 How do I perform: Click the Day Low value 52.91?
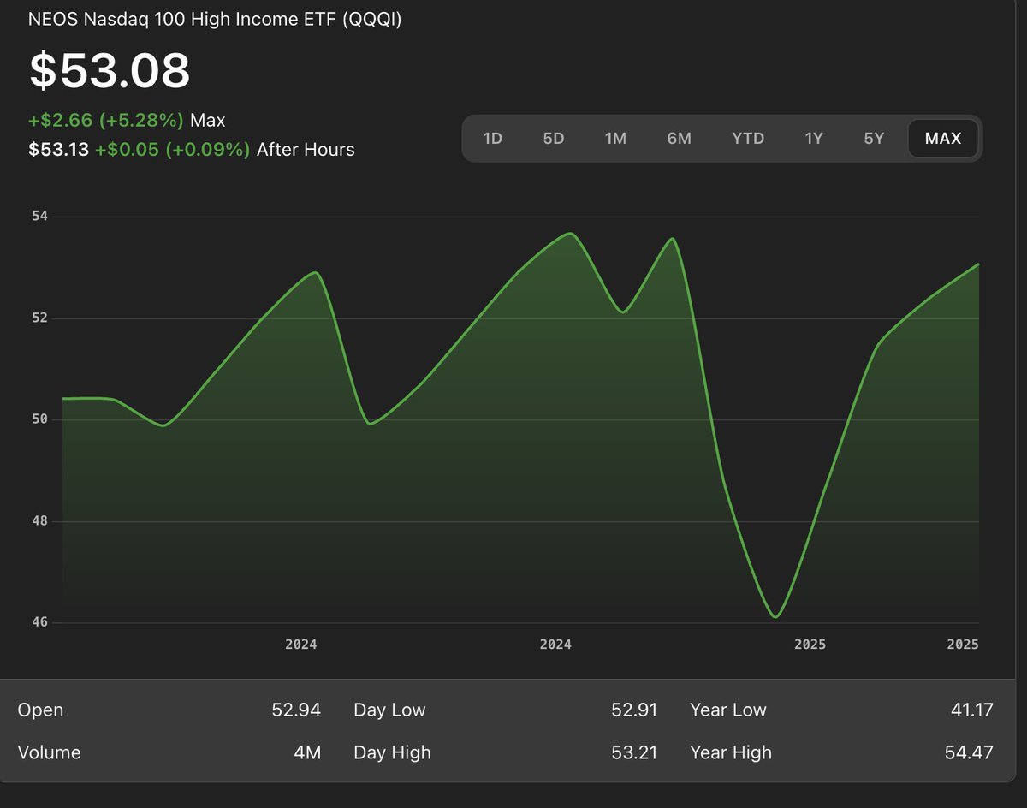coord(634,710)
